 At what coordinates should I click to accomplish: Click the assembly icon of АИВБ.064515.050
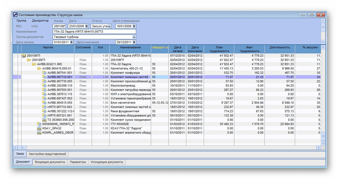click(44, 103)
